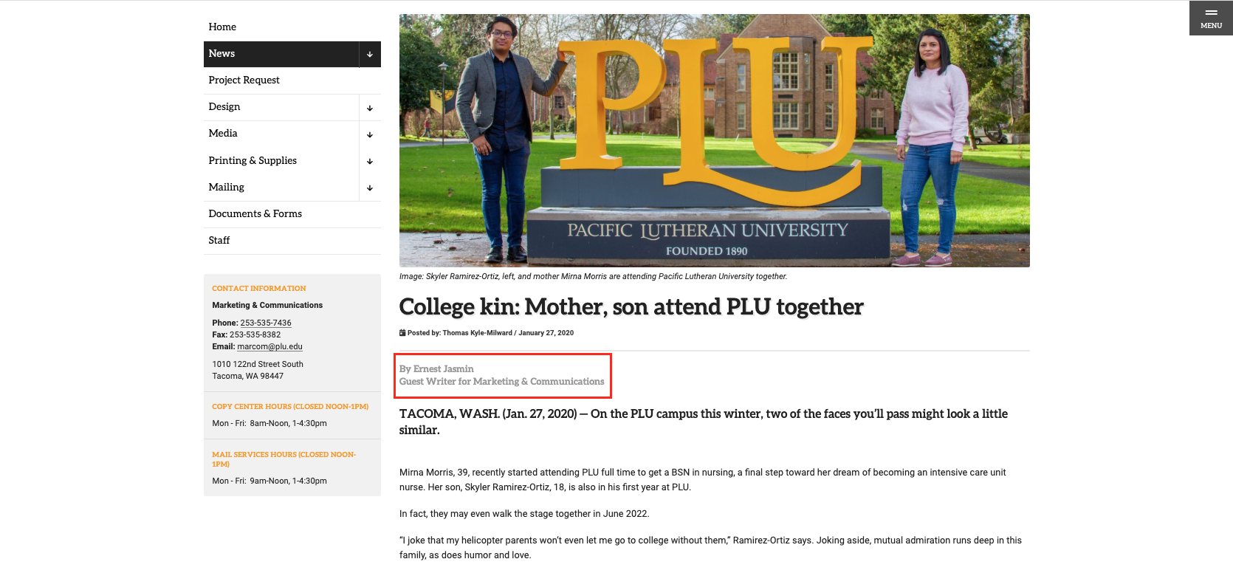
Task: Click the marcom@plu.edu email link
Action: 269,346
